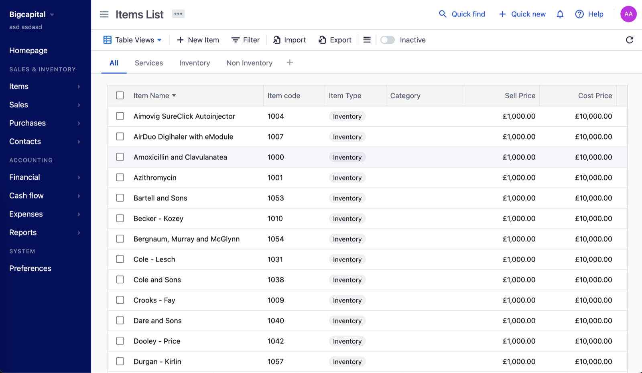Expand the Purchases sidebar section
Viewport: 642px width, 373px height.
(45, 123)
